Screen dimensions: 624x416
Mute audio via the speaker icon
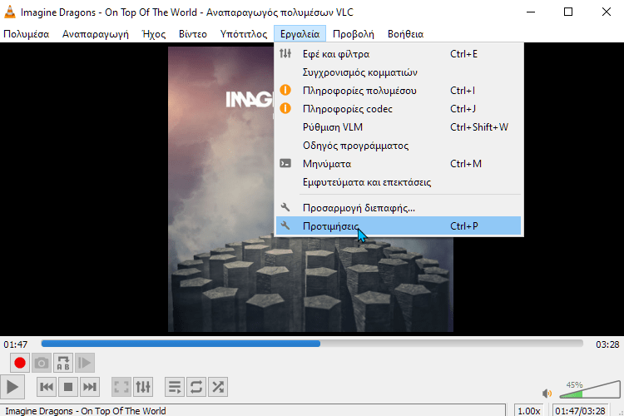click(547, 394)
